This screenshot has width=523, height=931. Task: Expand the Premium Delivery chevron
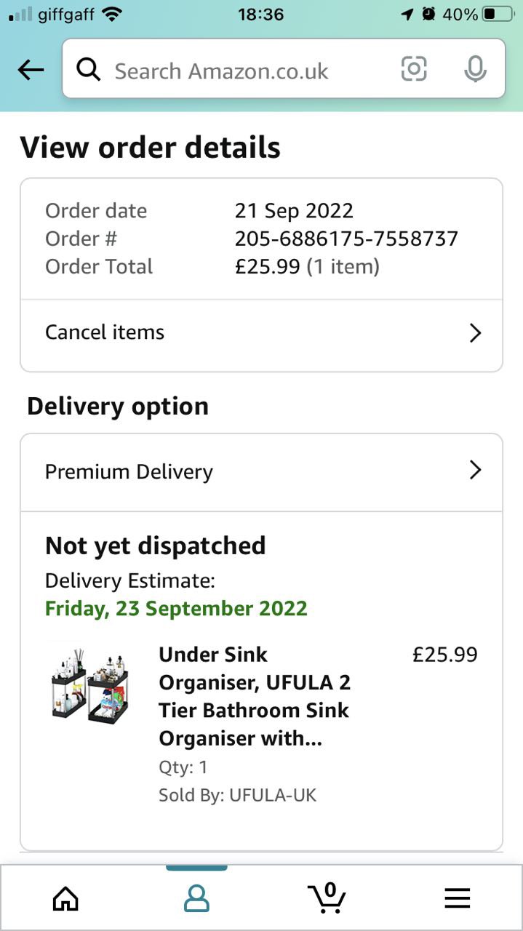[475, 471]
